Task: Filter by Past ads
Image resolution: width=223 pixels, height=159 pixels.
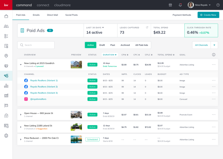Action: click(113, 45)
